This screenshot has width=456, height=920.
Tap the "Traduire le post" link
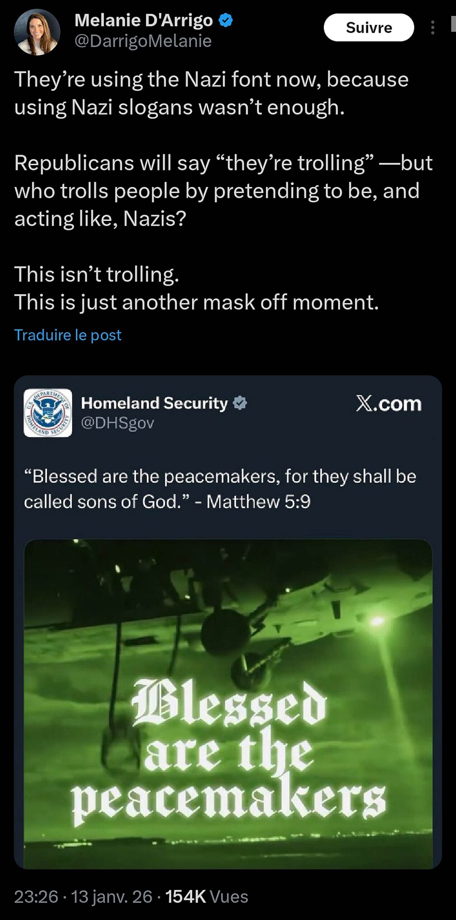tap(68, 335)
